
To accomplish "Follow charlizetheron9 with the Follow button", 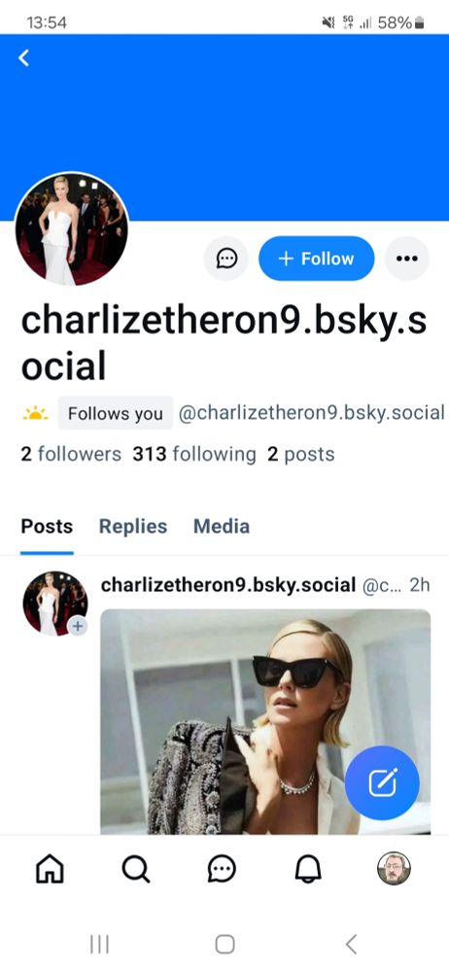I will [316, 259].
